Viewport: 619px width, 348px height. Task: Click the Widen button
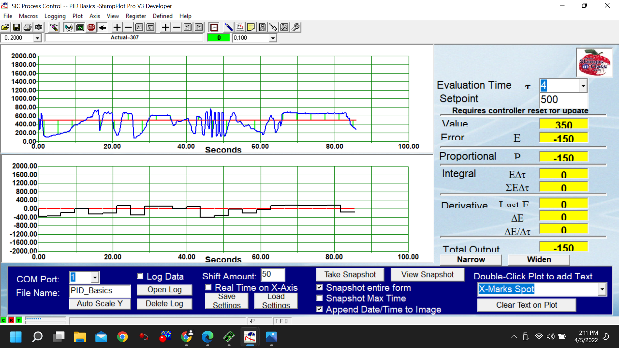[539, 259]
